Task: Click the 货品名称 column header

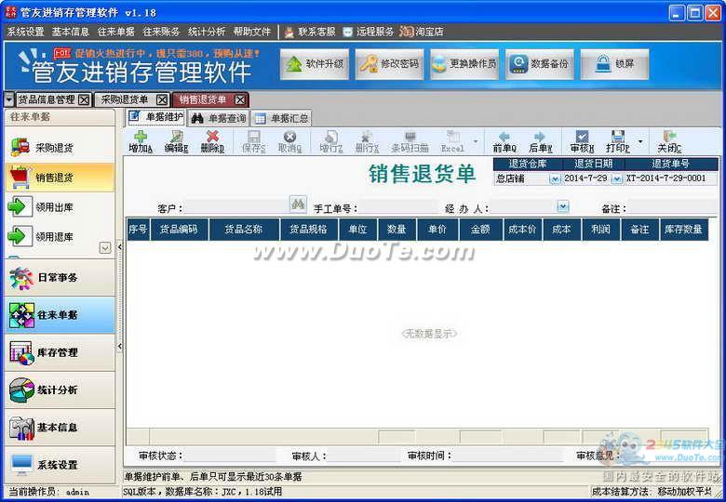Action: point(244,230)
